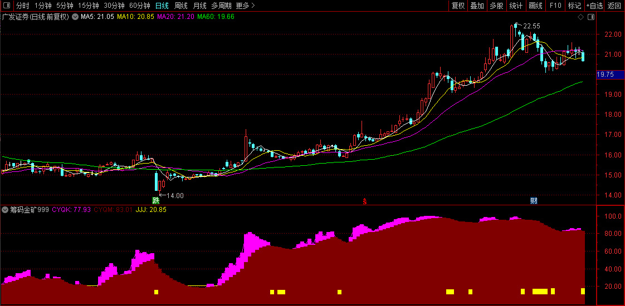The height and width of the screenshot is (306, 625).
Task: Click the red S signal marker
Action: (x=364, y=201)
